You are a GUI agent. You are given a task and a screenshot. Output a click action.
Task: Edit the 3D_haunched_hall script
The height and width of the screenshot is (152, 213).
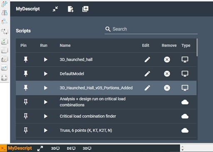[x=147, y=60]
